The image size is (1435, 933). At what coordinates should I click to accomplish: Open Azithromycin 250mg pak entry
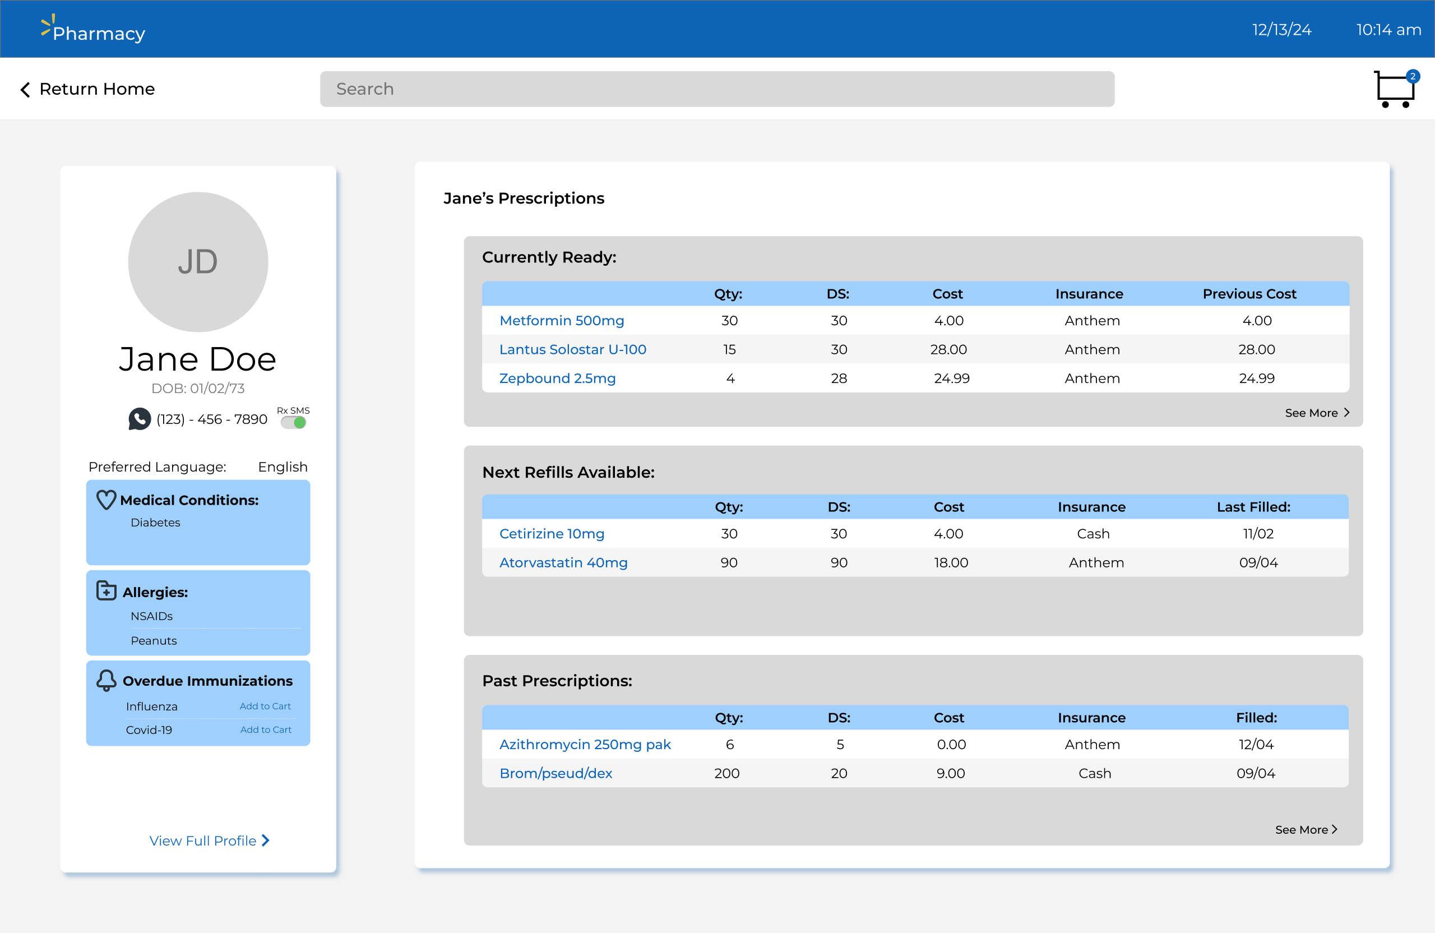click(585, 743)
